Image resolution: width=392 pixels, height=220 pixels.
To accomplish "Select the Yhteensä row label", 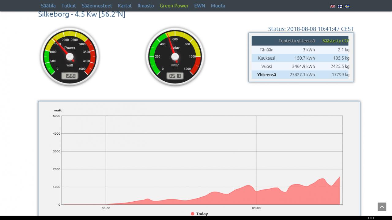I will click(267, 75).
